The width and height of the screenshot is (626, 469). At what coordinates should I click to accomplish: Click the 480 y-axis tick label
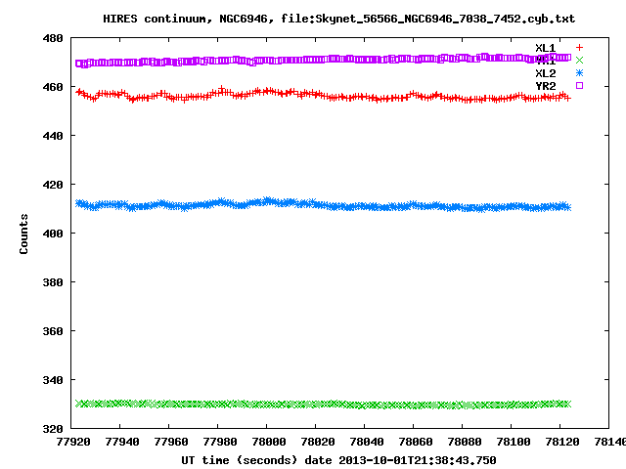53,39
